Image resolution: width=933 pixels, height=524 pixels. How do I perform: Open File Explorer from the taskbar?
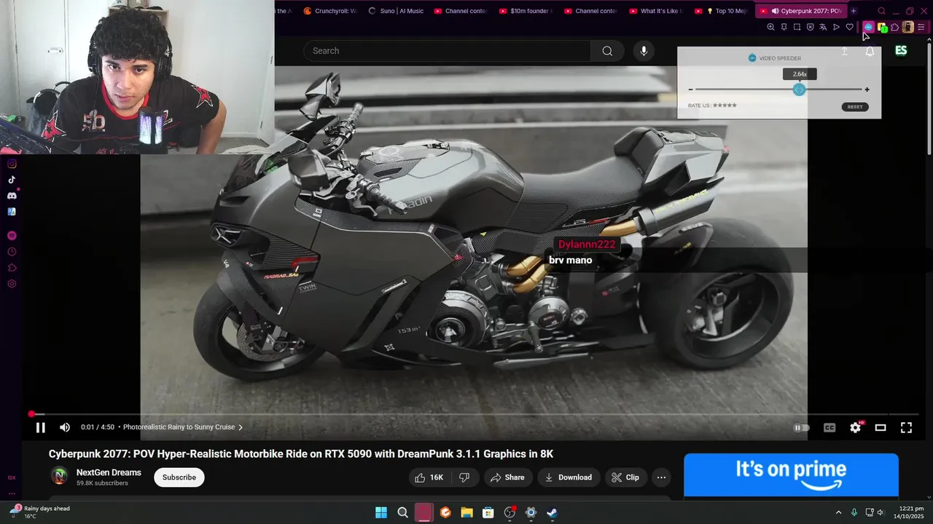466,512
